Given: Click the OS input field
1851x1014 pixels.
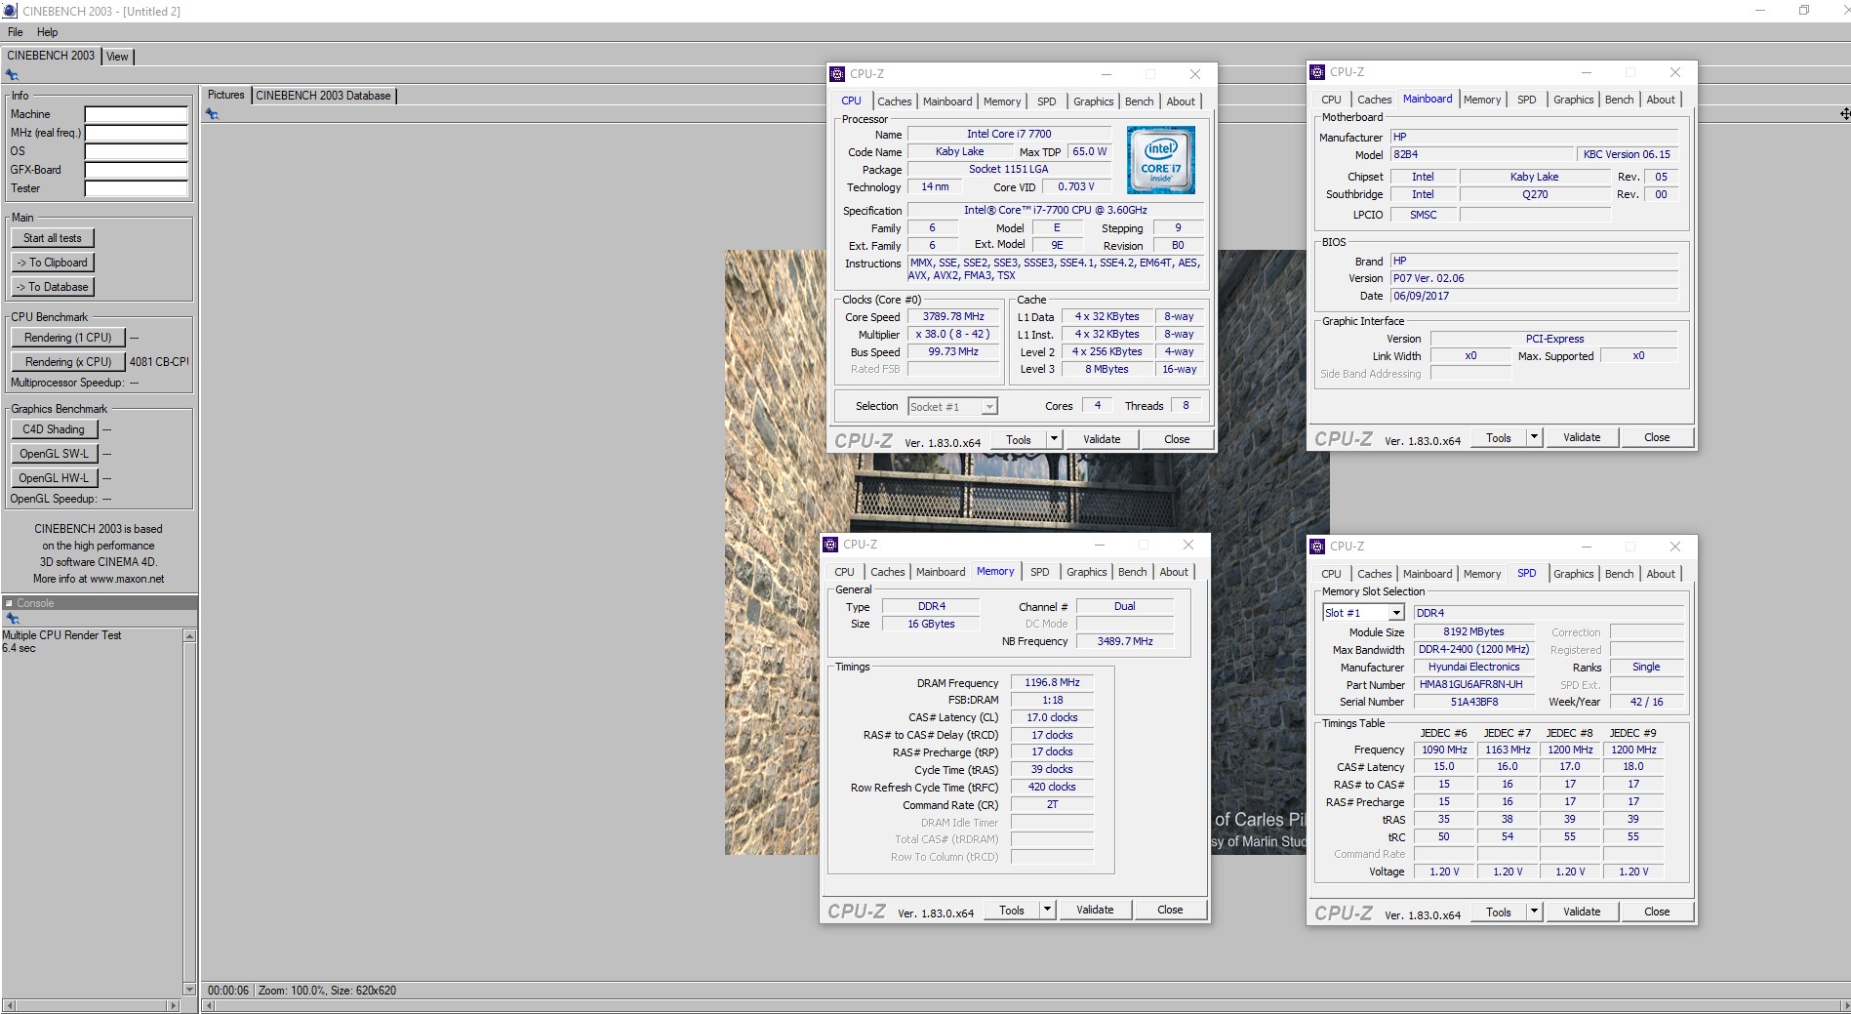Looking at the screenshot, I should coord(136,151).
